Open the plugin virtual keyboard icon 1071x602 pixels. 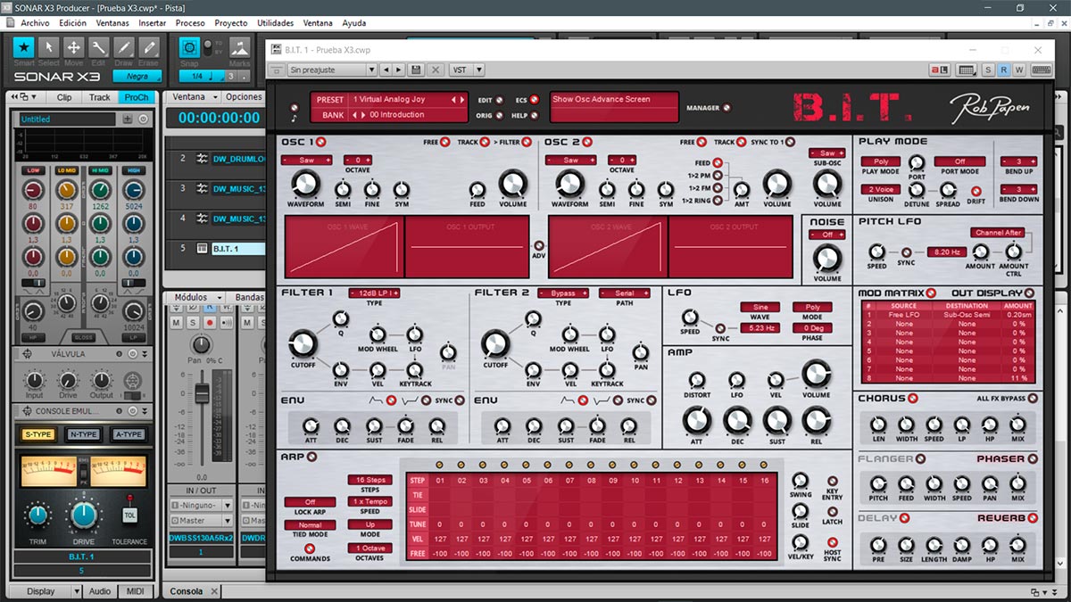[1041, 70]
